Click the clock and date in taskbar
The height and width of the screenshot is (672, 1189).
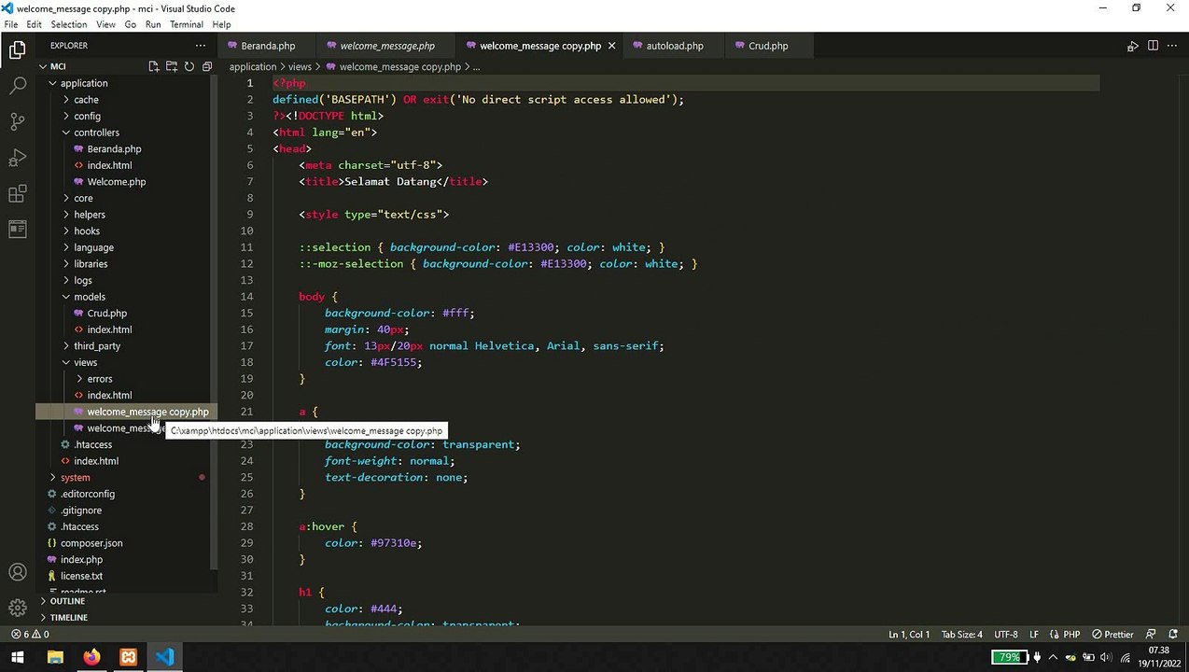[x=1158, y=656]
